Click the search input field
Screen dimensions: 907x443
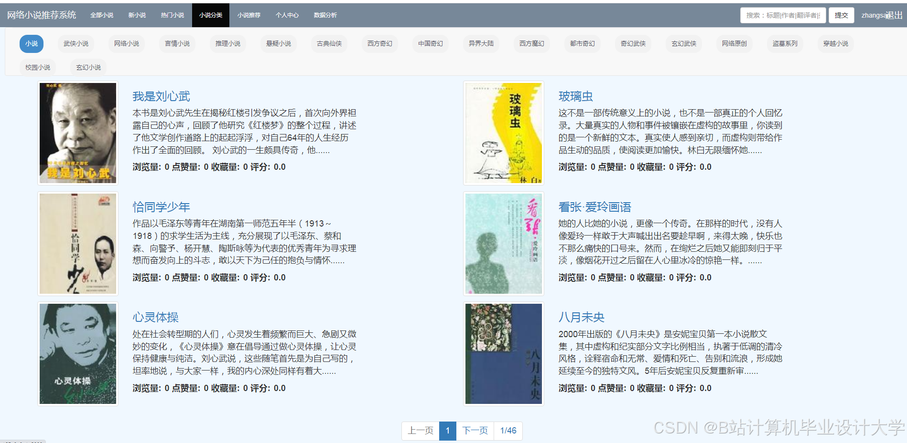pos(783,15)
